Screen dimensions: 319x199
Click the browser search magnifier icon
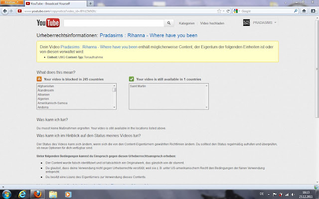pos(296,11)
